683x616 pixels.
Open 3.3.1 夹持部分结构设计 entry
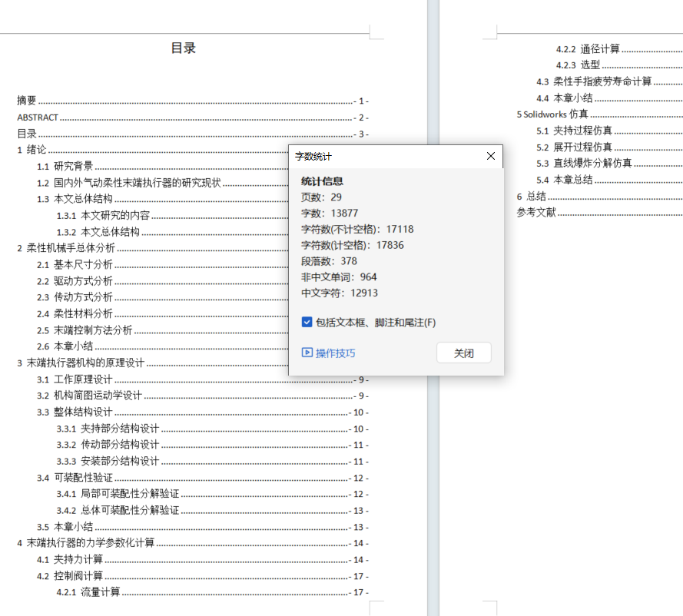213,429
